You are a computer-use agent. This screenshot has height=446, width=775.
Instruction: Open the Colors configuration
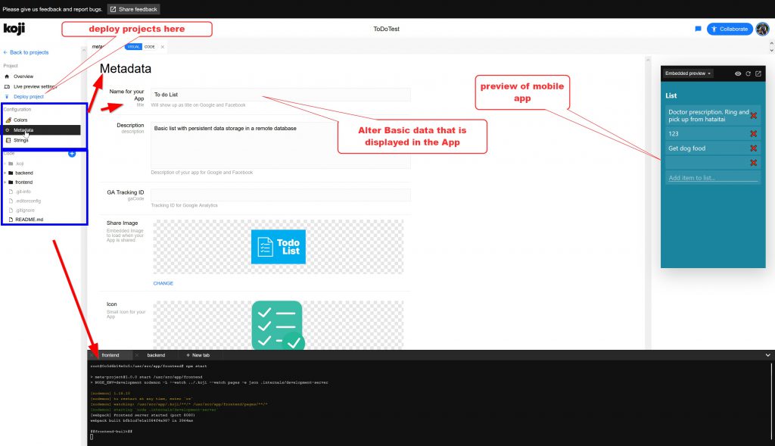pos(20,120)
